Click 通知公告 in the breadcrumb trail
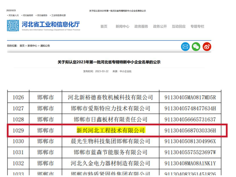The height and width of the screenshot is (177, 236). coord(45,46)
